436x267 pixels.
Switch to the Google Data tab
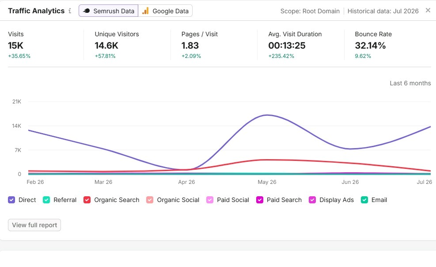pos(165,11)
